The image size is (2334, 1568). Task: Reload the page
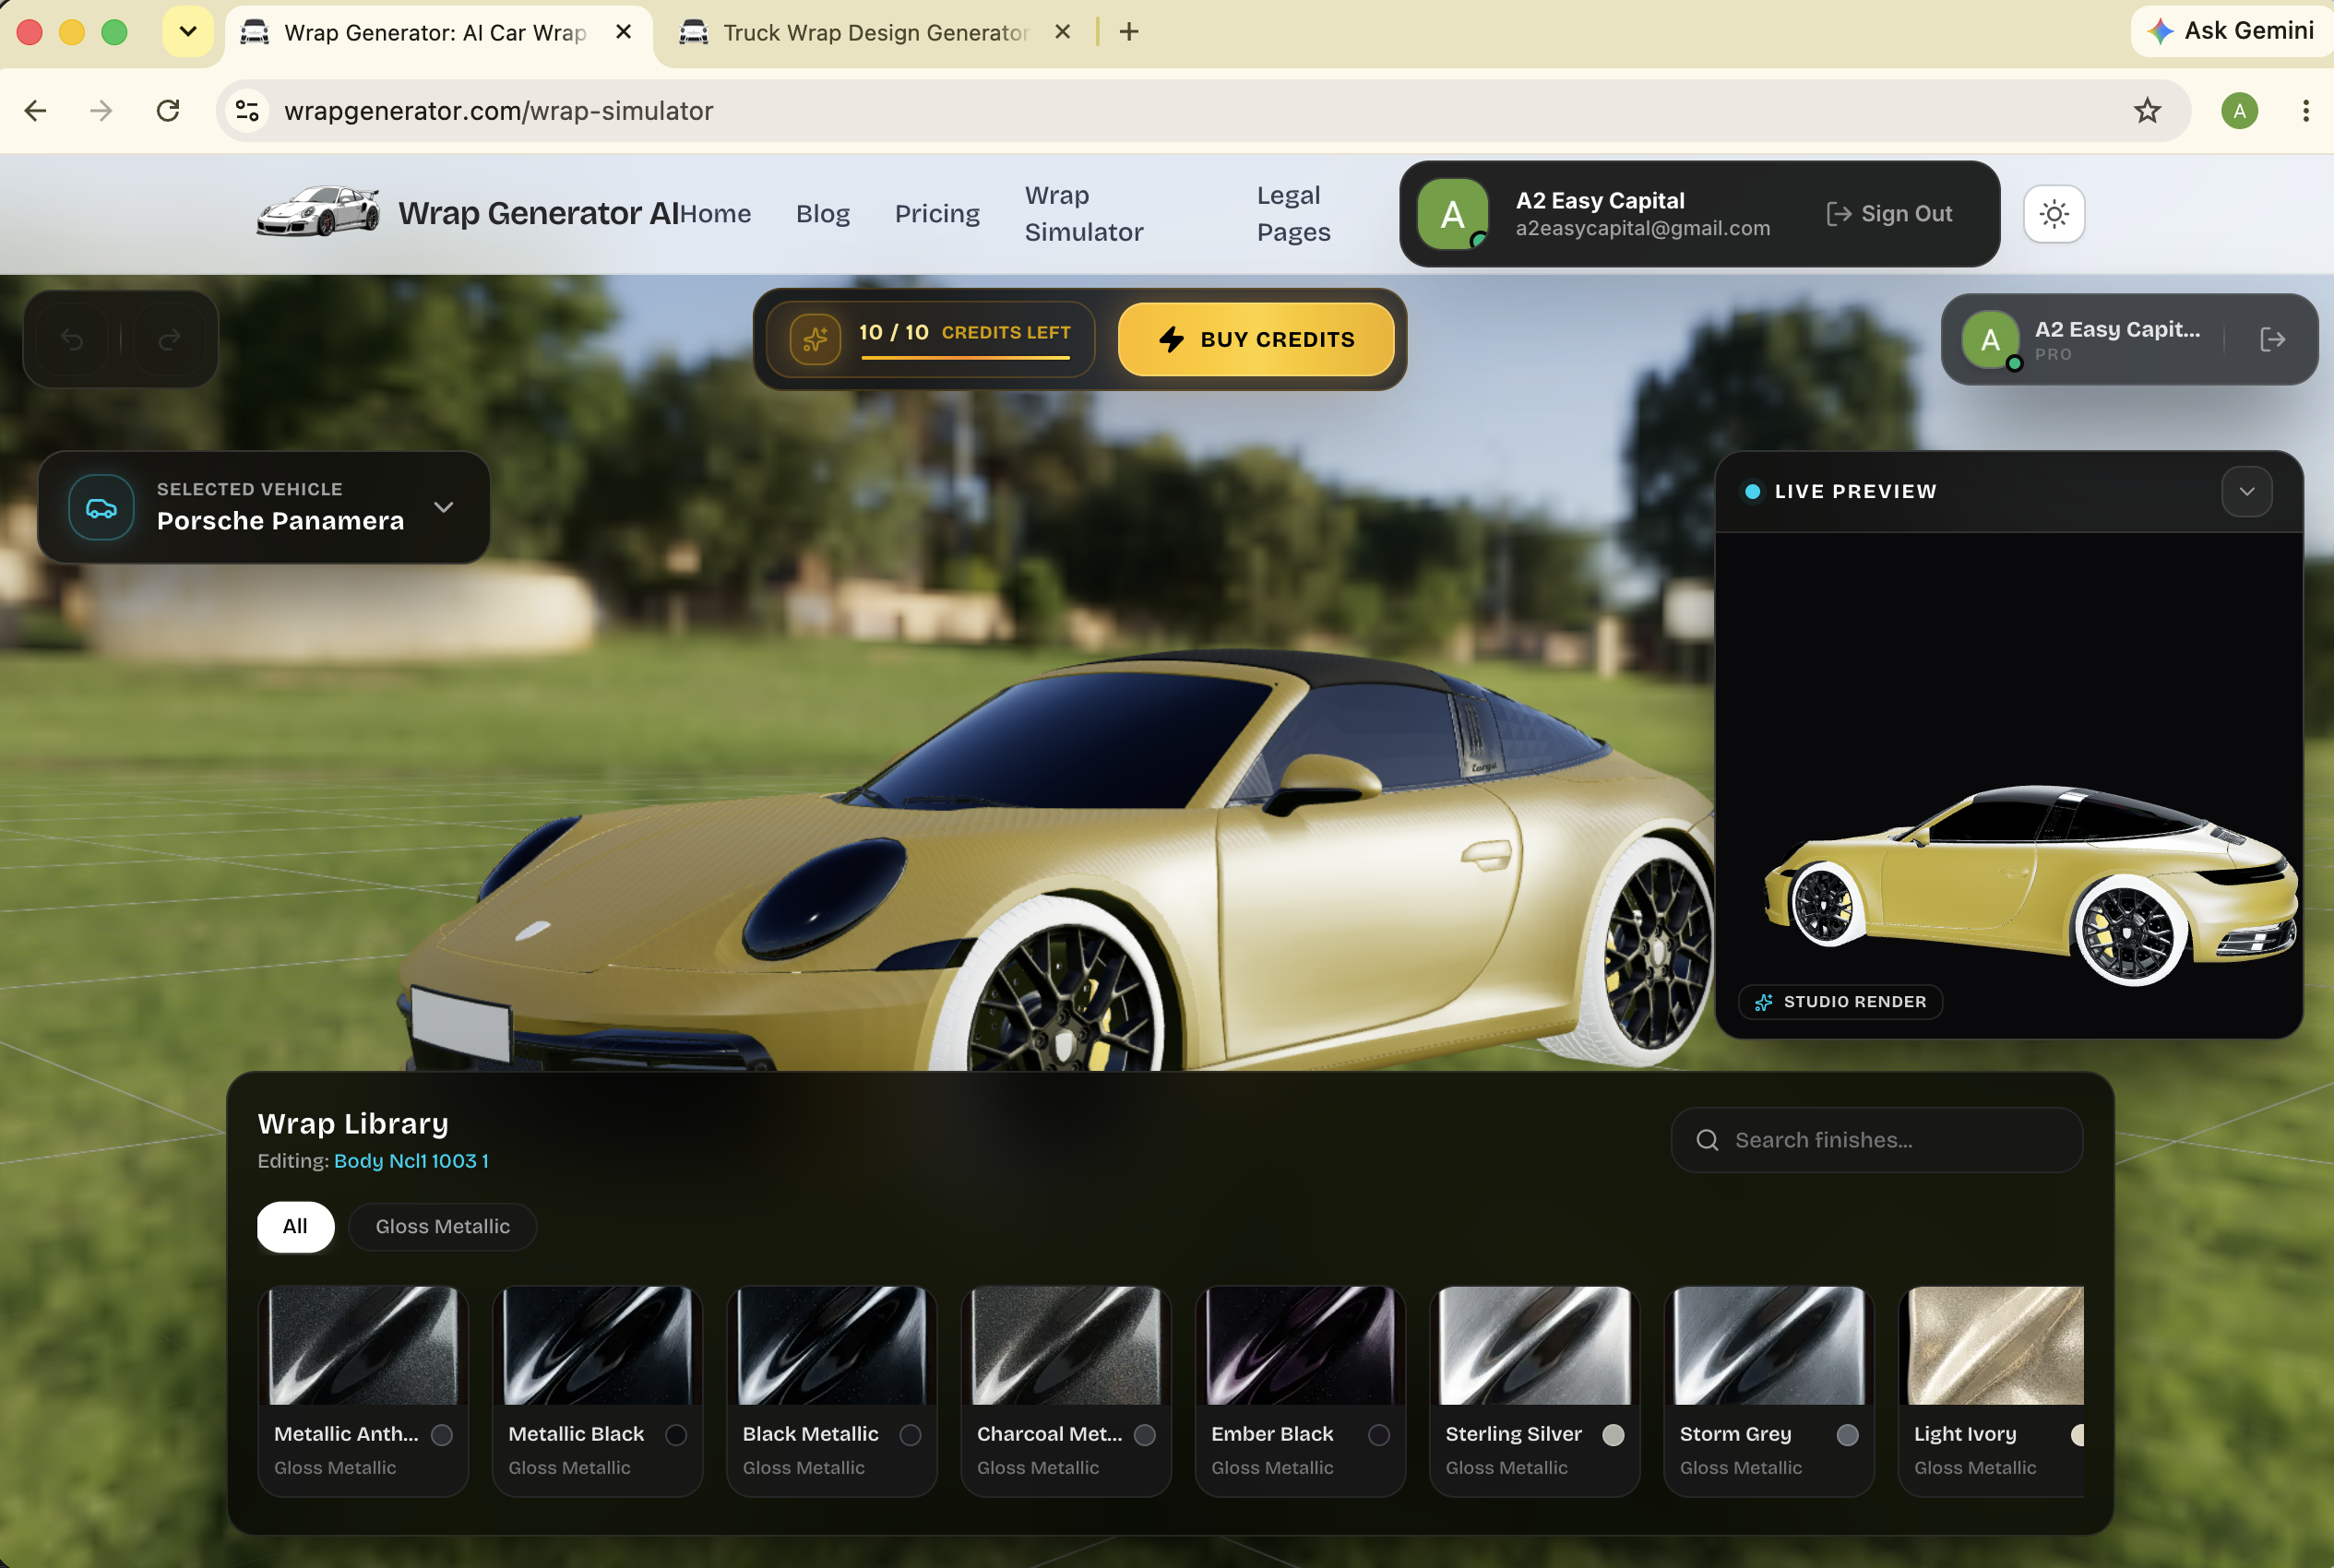point(168,111)
